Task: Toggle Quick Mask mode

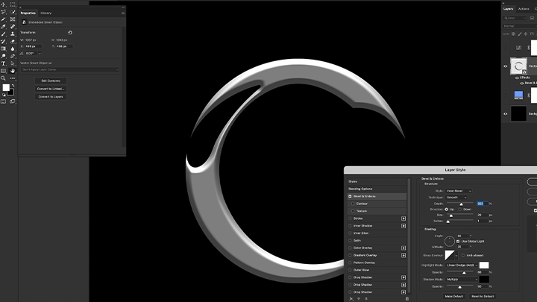Action: coord(4,101)
